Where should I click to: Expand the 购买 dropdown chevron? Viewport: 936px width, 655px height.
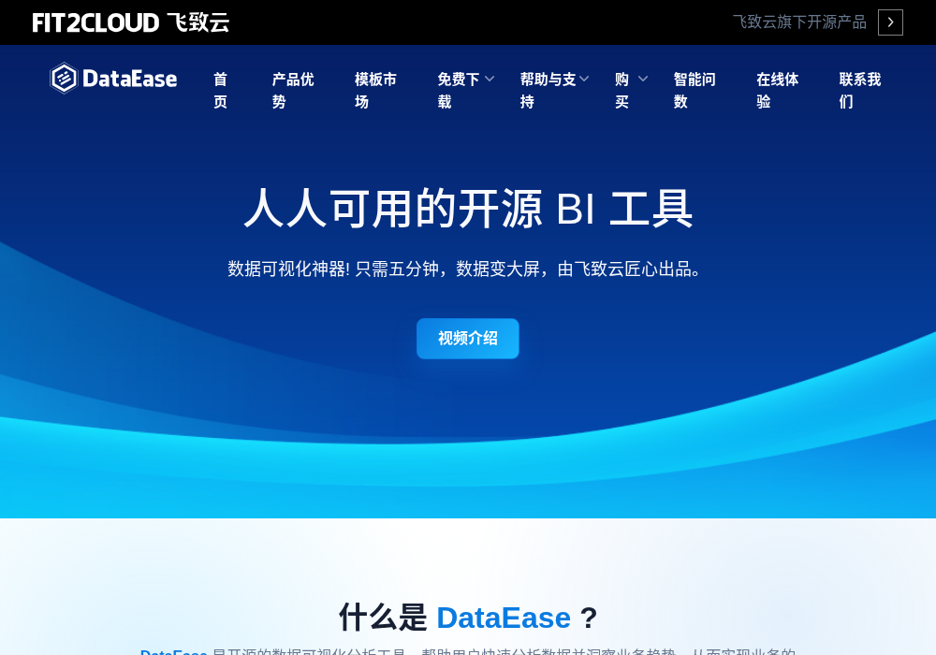[643, 79]
